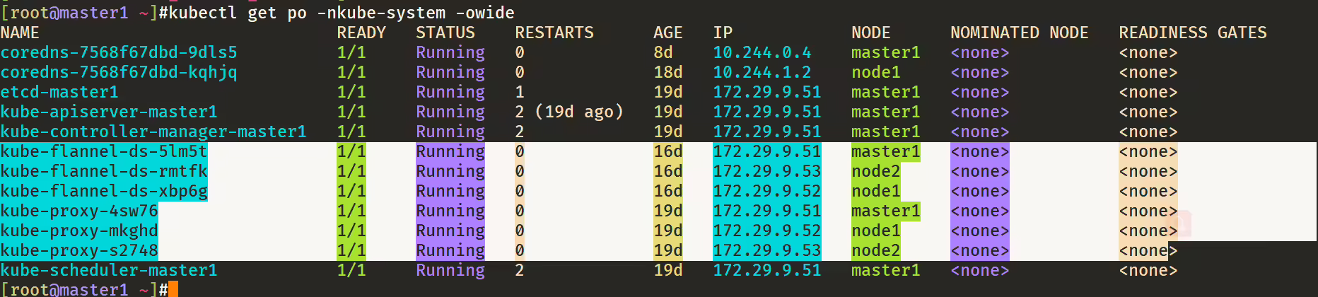Viewport: 1318px width, 297px height.
Task: Click the NOMINATED NODE column header
Action: 1020,33
